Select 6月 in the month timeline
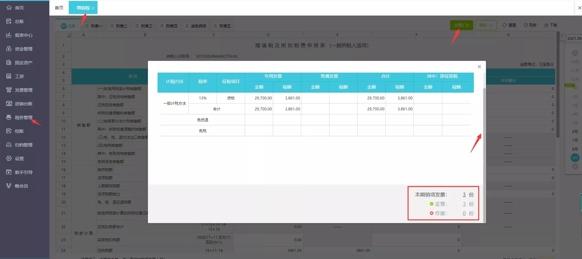The image size is (582, 259). click(x=575, y=132)
